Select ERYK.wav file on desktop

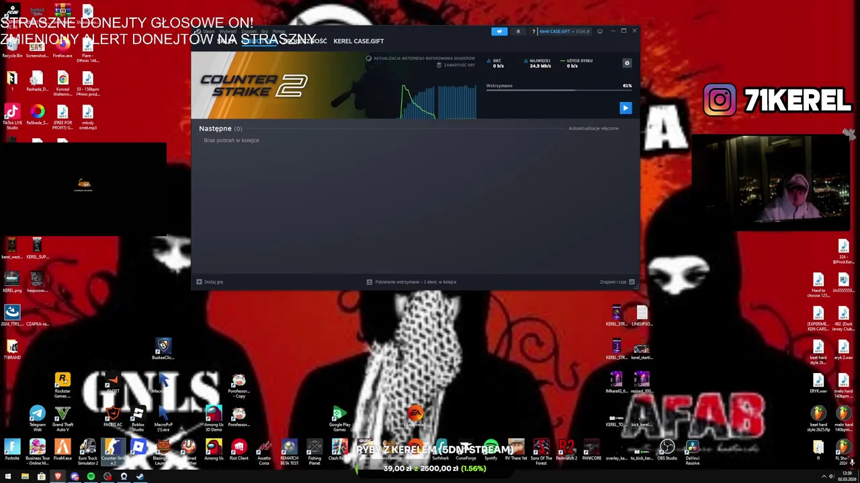click(x=818, y=383)
